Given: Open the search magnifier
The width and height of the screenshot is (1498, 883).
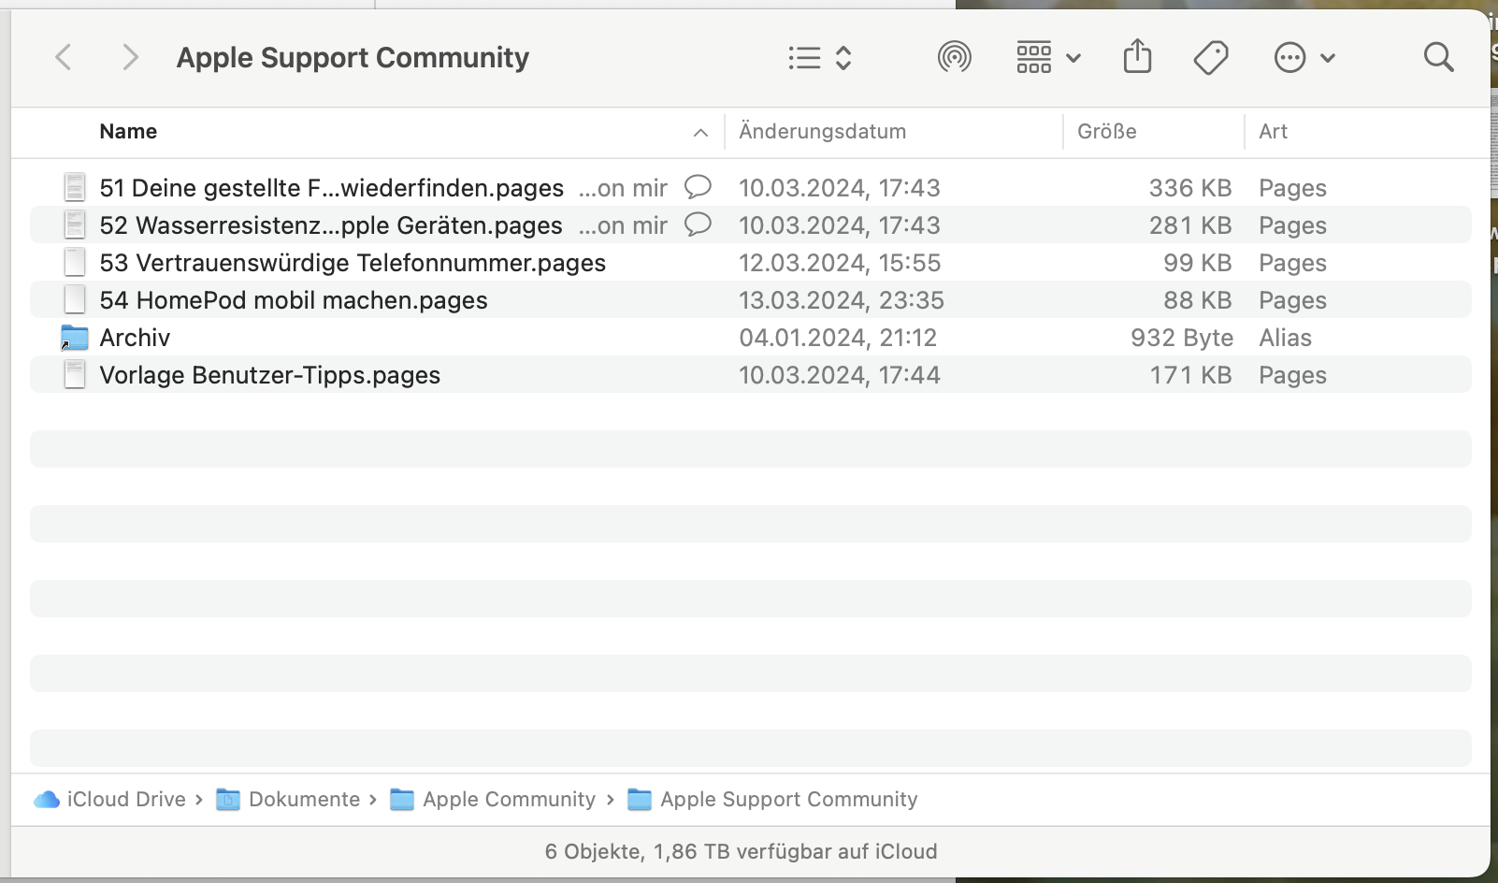Looking at the screenshot, I should [1438, 58].
